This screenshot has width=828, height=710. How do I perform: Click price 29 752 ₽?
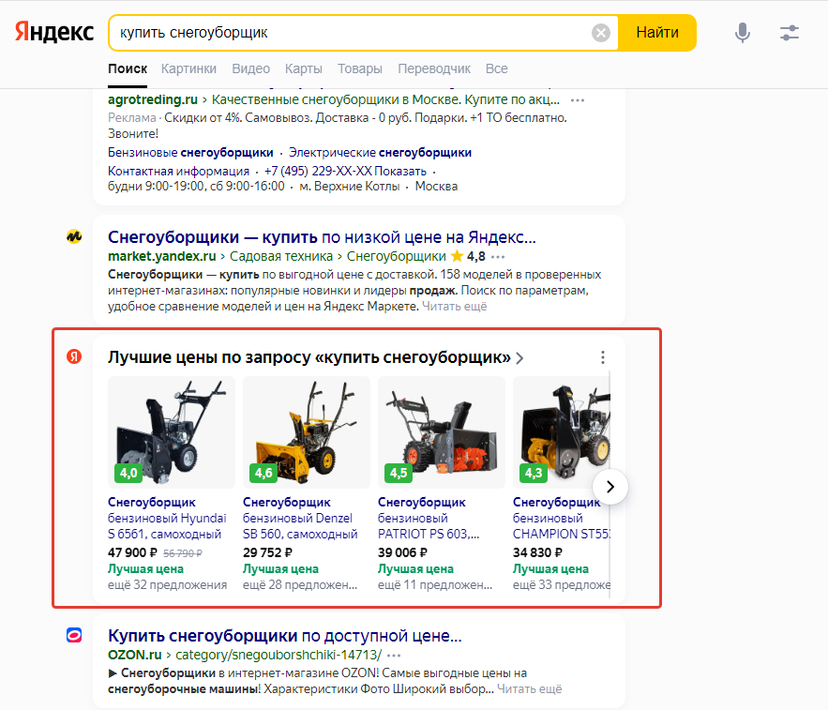click(267, 552)
